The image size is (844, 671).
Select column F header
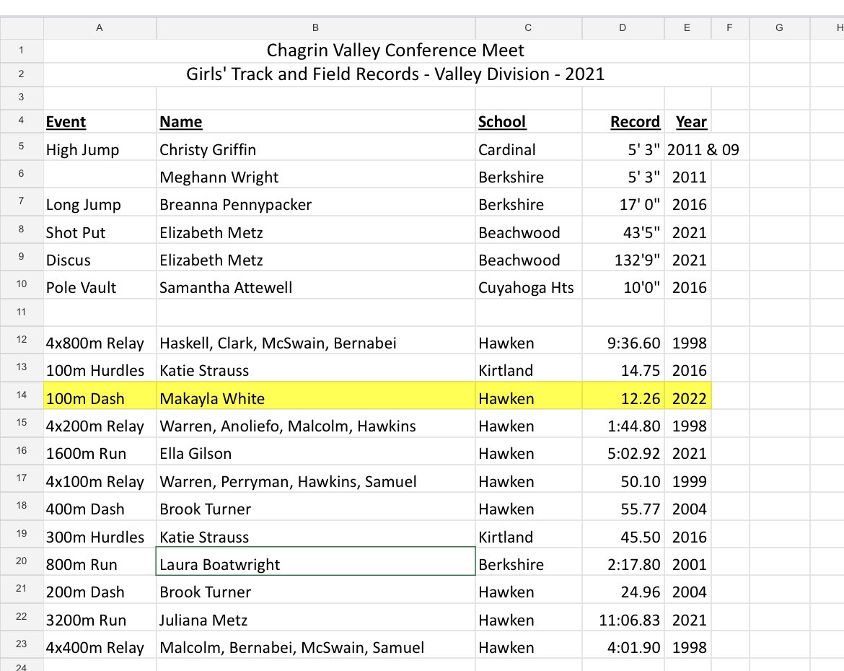click(x=730, y=27)
